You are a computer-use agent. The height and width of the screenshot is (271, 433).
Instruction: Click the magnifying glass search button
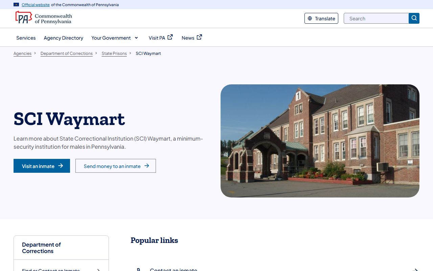(414, 18)
